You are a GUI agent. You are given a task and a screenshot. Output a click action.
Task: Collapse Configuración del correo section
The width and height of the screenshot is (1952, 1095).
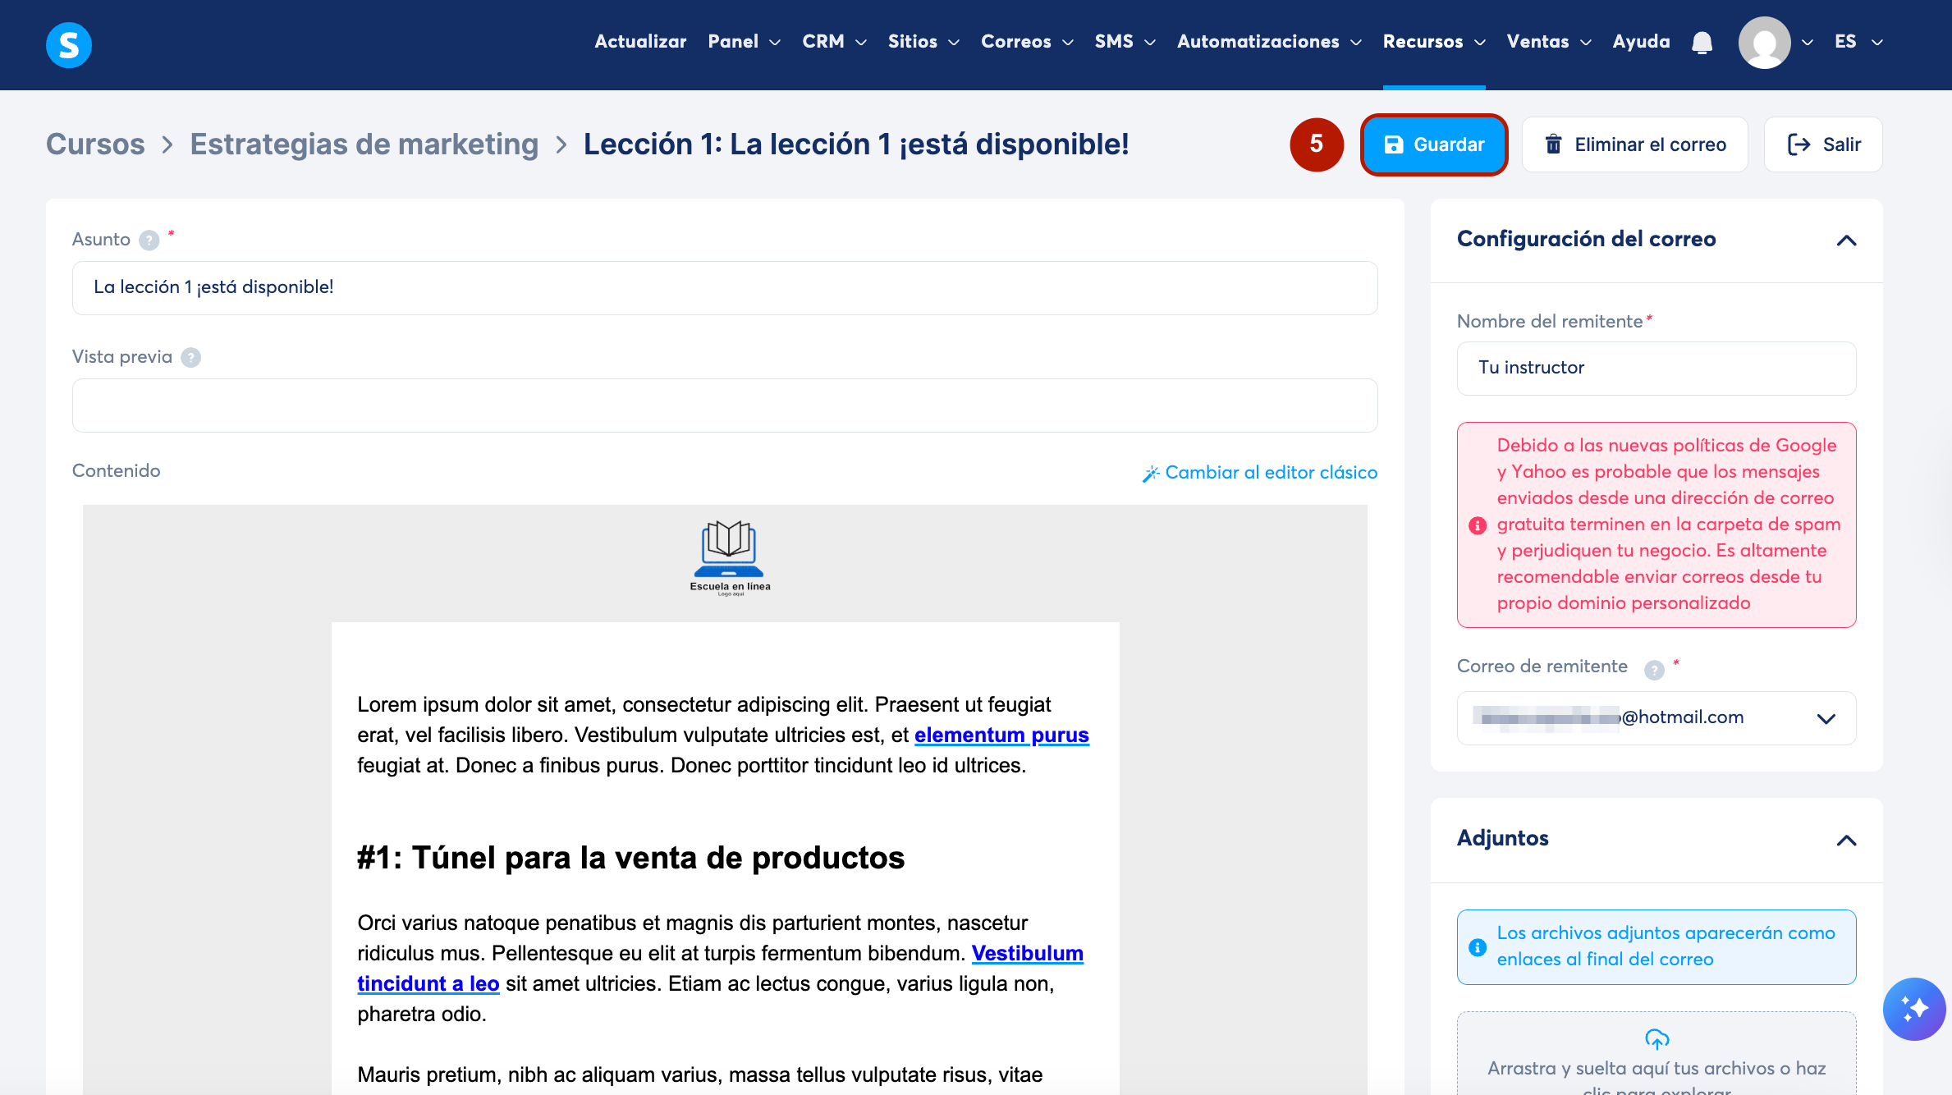[x=1846, y=240]
